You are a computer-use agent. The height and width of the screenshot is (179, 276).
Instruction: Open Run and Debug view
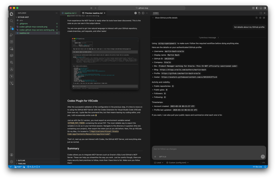tap(12, 35)
